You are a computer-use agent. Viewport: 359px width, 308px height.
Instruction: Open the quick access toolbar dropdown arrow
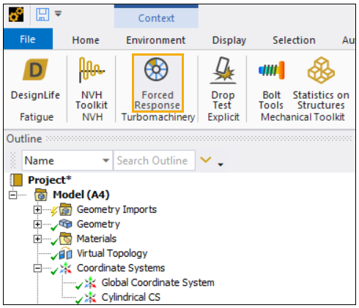pos(58,14)
